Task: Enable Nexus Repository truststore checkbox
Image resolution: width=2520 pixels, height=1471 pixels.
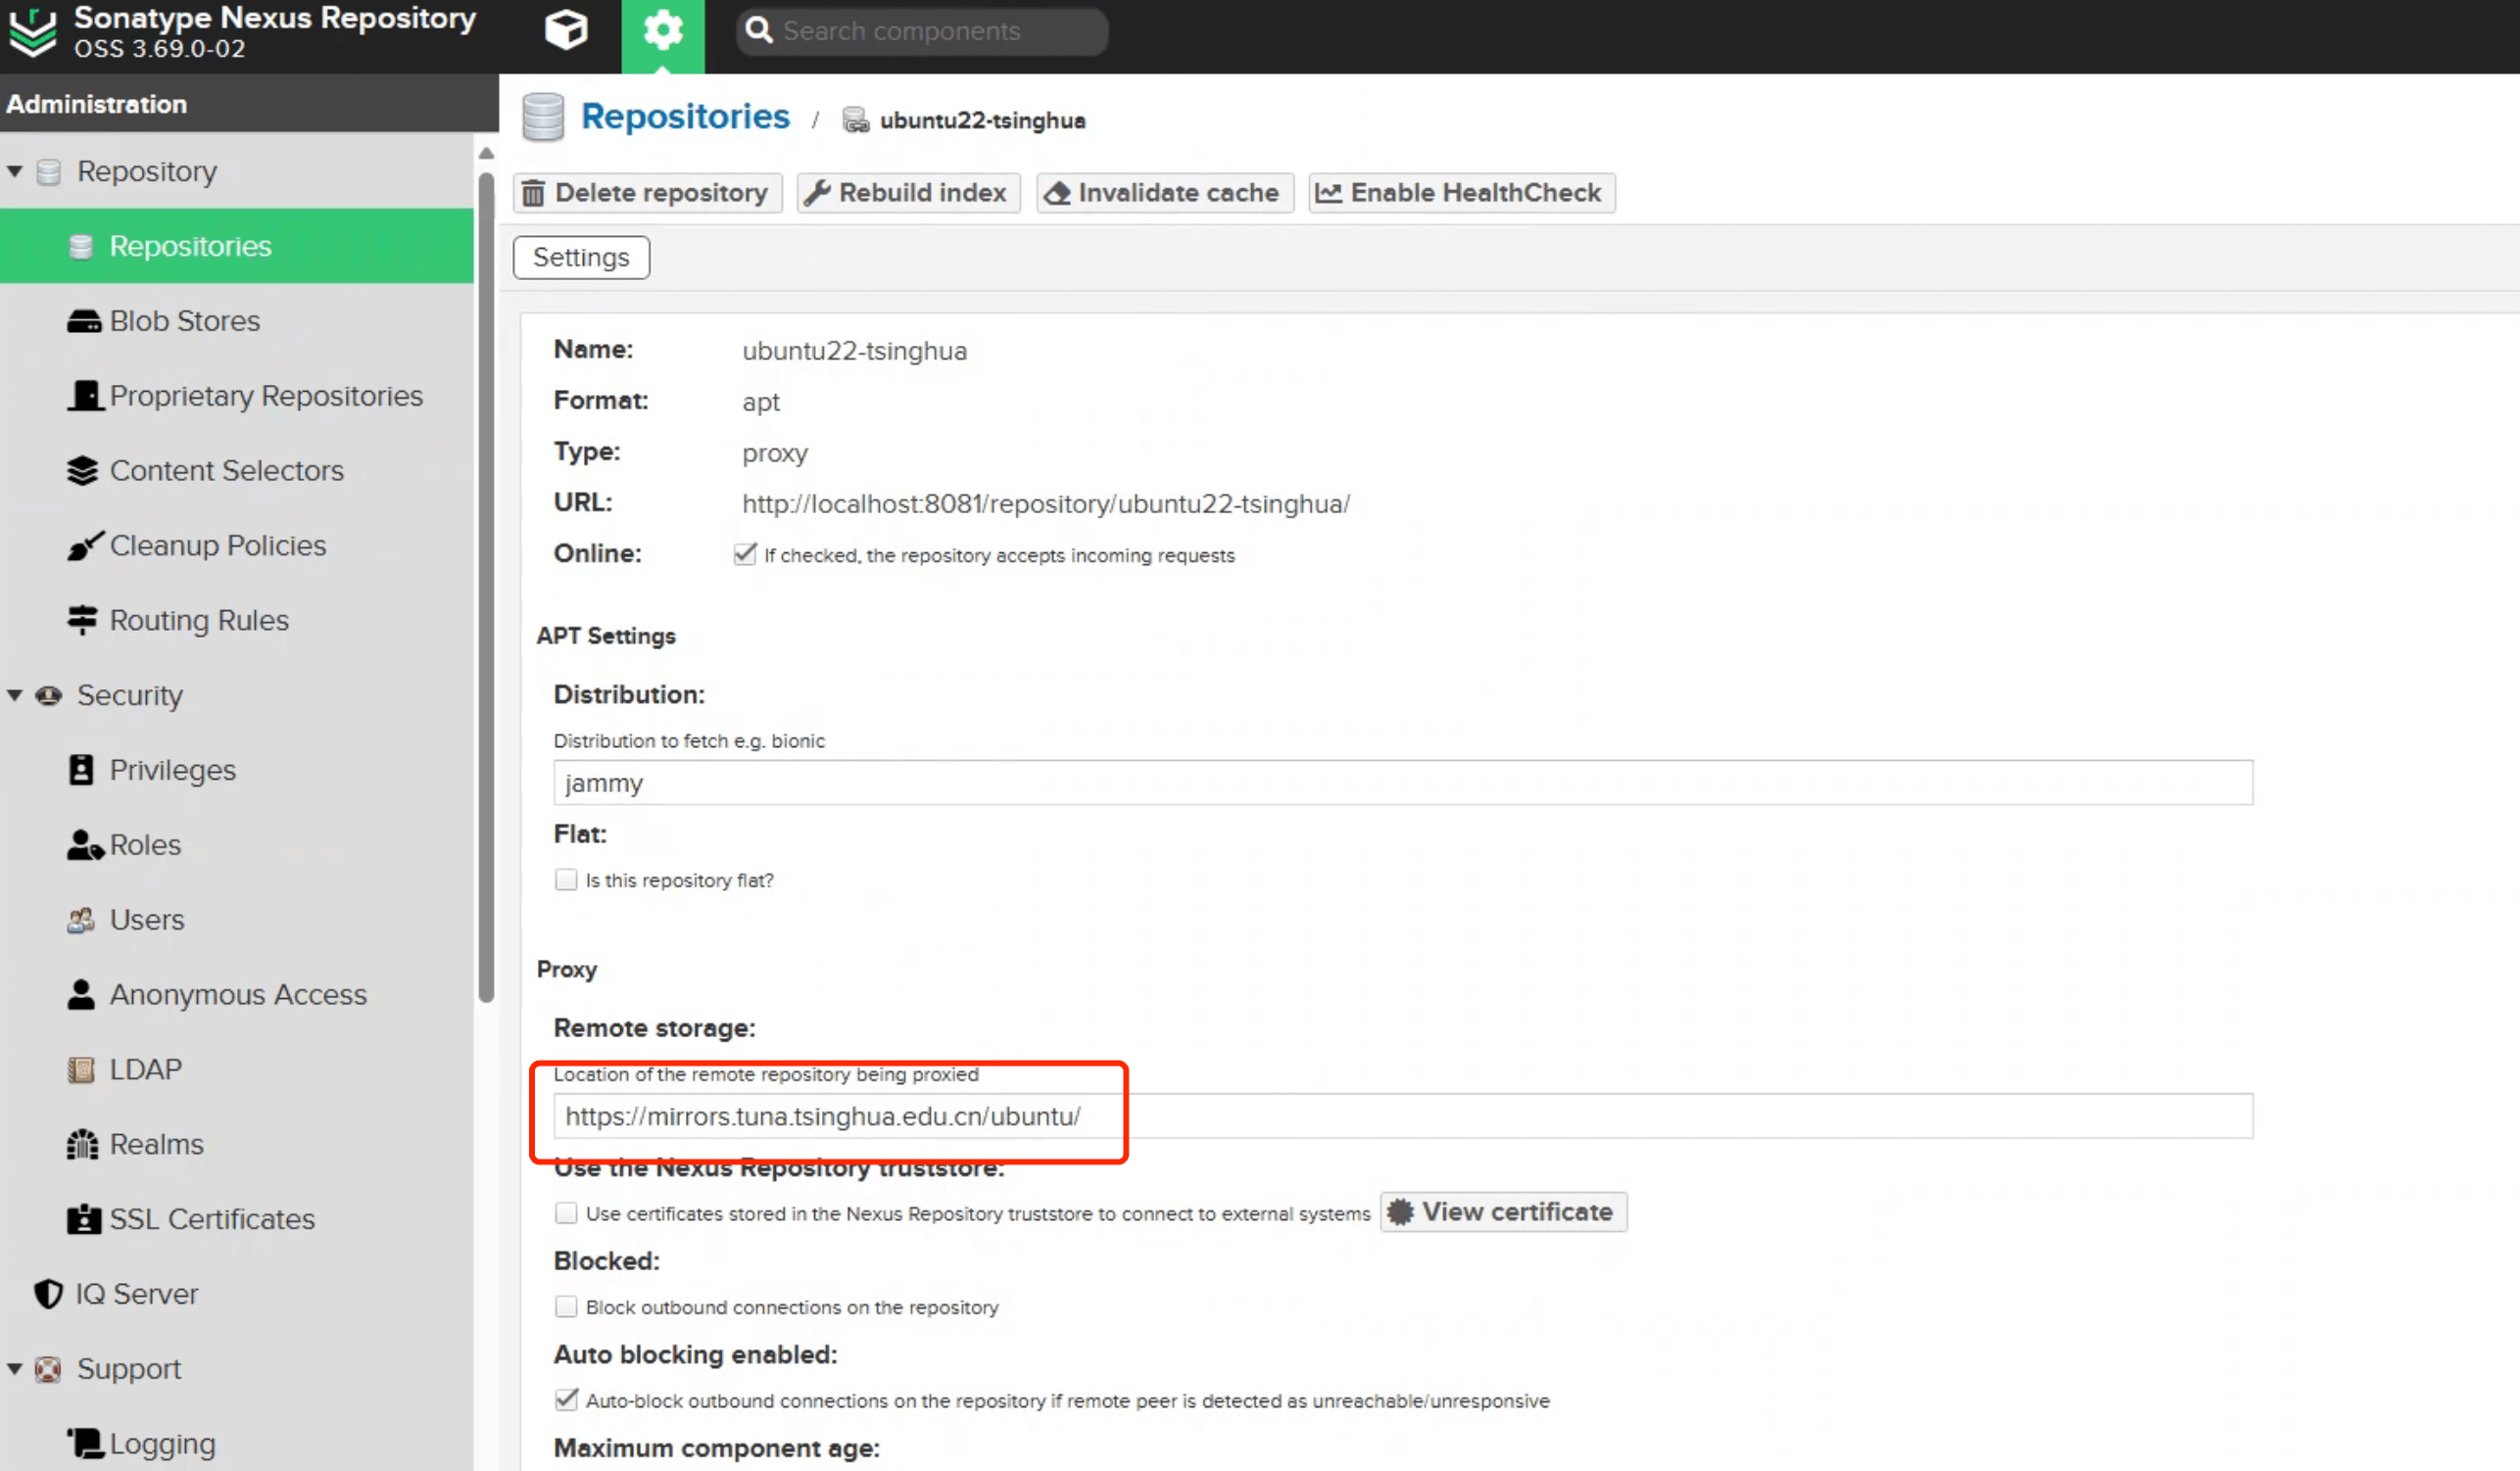Action: tap(566, 1213)
